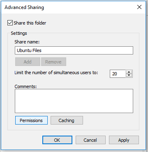Focus the Share name field containing Ubuntu Files
Image resolution: width=148 pixels, height=152 pixels.
pyautogui.click(x=74, y=50)
